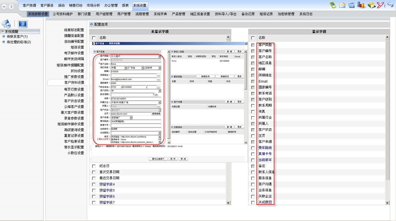Click the folder-with-clock reminder icon
Image resolution: width=396 pixels, height=221 pixels.
coord(6,24)
